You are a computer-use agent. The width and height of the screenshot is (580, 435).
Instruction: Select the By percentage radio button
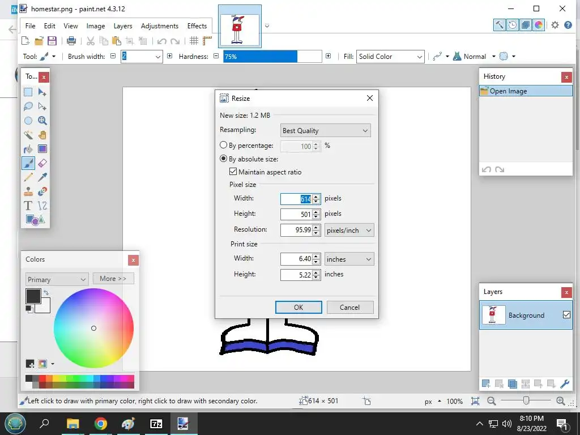[x=223, y=146]
